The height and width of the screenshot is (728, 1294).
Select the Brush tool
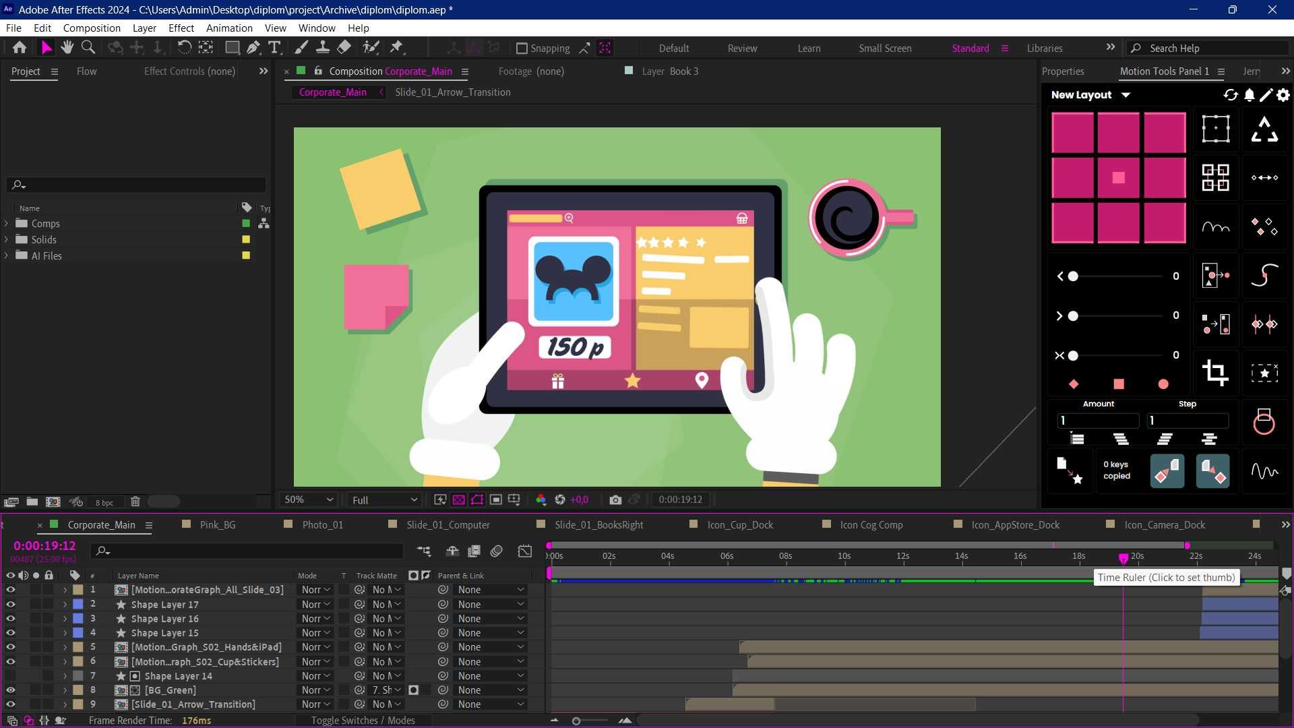coord(301,48)
